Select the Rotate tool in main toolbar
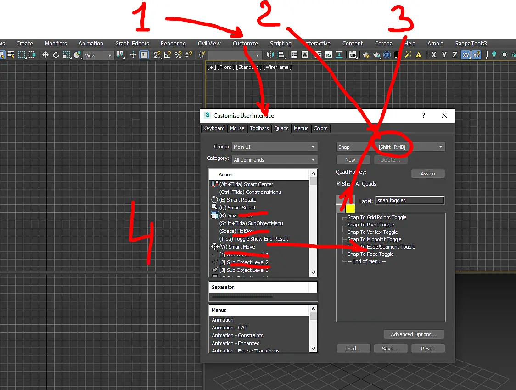 [56, 55]
